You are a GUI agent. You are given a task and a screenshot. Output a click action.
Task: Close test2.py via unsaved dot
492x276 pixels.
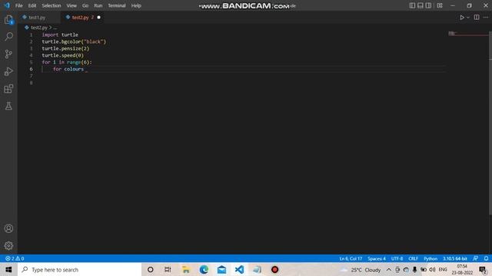click(x=99, y=18)
